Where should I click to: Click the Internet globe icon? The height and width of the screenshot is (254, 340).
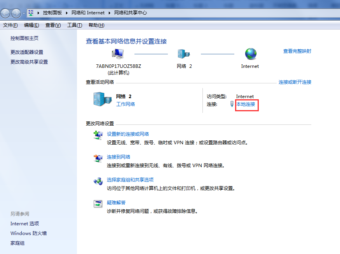251,54
